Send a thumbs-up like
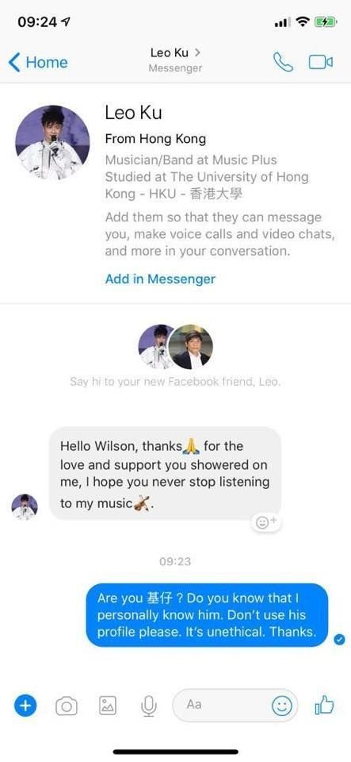 [324, 705]
